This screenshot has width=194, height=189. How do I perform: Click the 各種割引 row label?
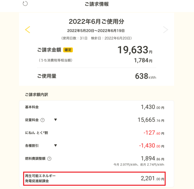[x=32, y=145]
